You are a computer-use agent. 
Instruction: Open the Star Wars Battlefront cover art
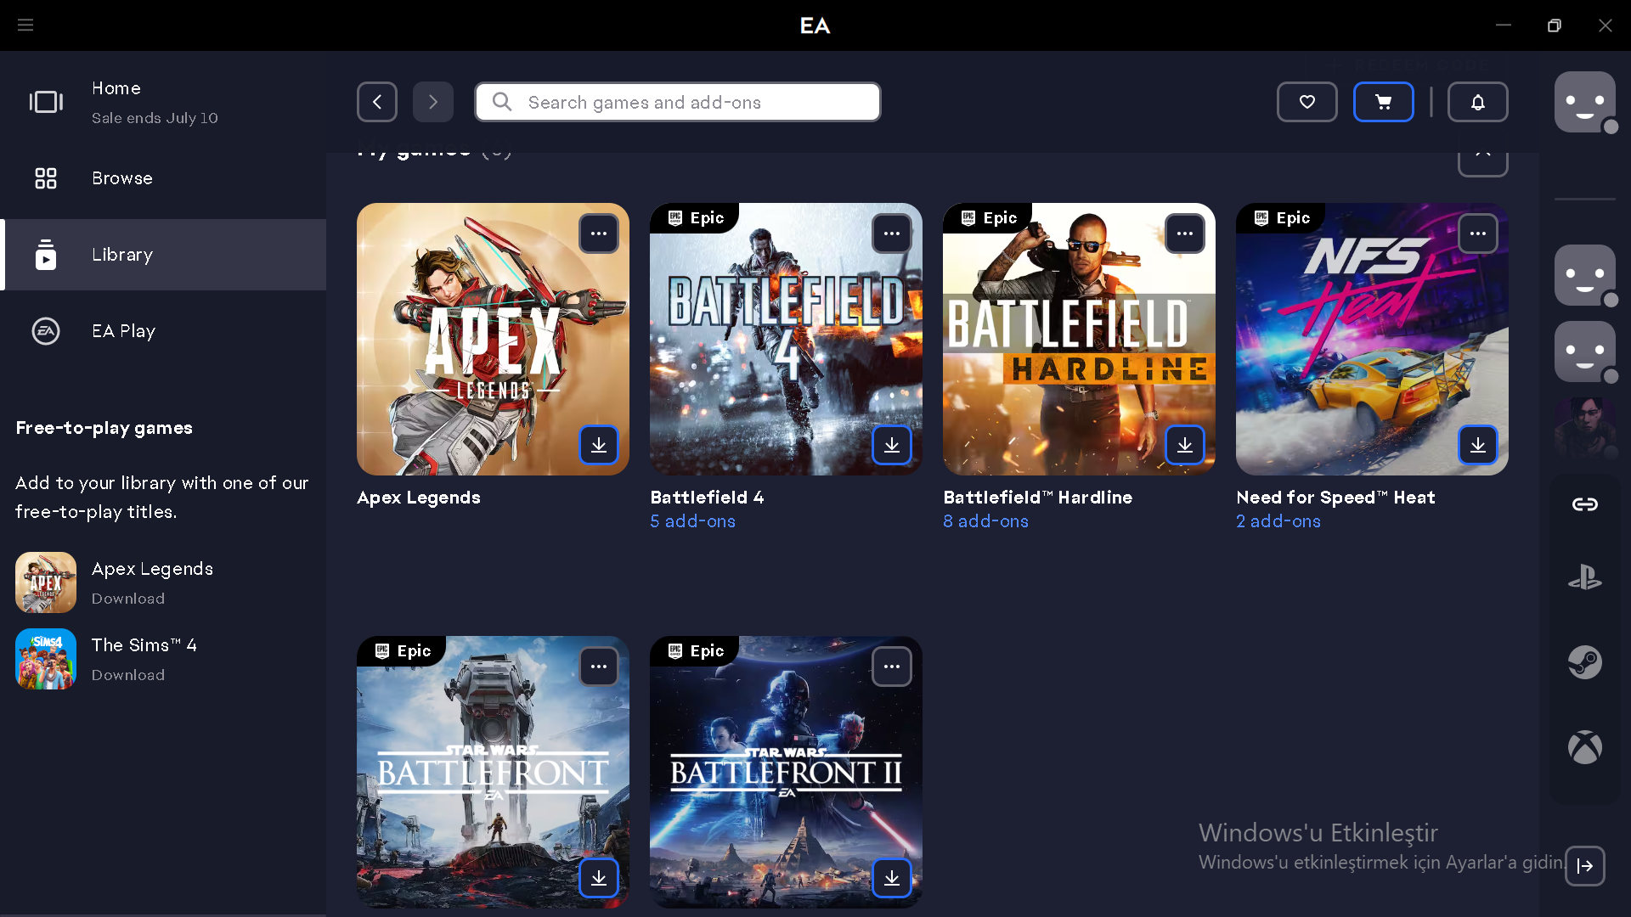493,773
